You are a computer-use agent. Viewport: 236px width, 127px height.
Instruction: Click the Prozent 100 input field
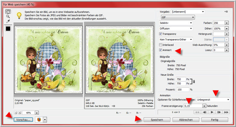click(x=183, y=90)
